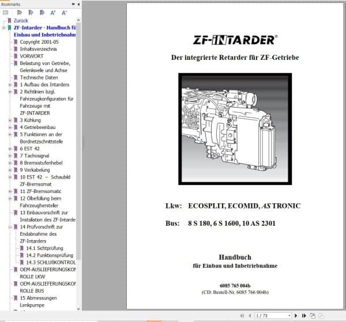Decrease bookmark font size with A-
346x322 pixels.
[64, 13]
